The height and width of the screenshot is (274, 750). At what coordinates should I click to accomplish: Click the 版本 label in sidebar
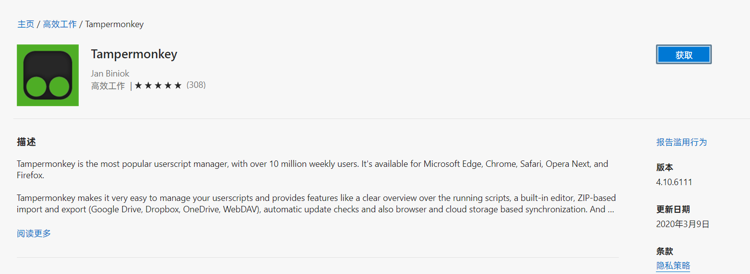(x=665, y=167)
